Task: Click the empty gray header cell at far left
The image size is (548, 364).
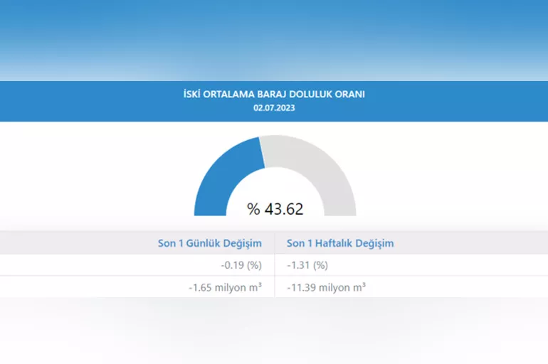Action: click(57, 243)
